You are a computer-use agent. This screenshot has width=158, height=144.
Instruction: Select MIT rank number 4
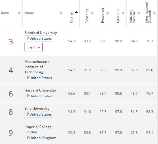[x=11, y=70]
